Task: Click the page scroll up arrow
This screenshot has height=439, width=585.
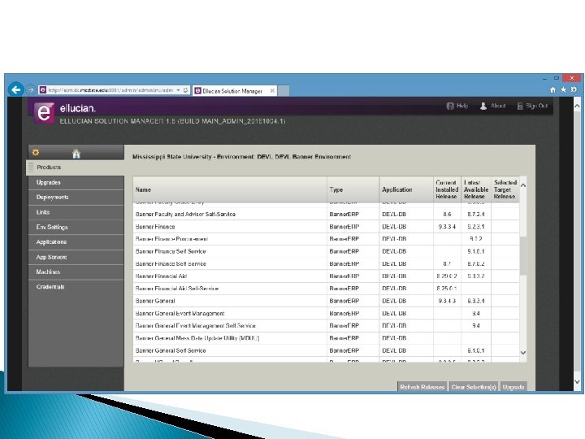Action: click(x=577, y=106)
